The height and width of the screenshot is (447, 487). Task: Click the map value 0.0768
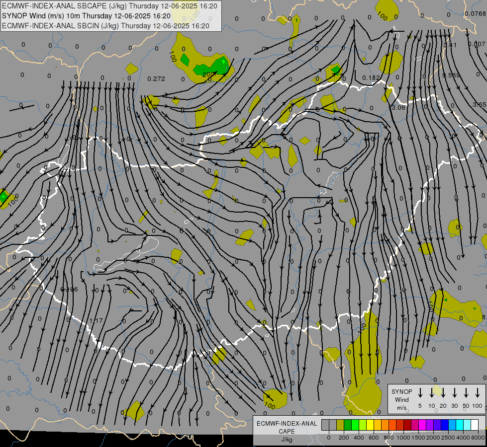[x=475, y=13]
